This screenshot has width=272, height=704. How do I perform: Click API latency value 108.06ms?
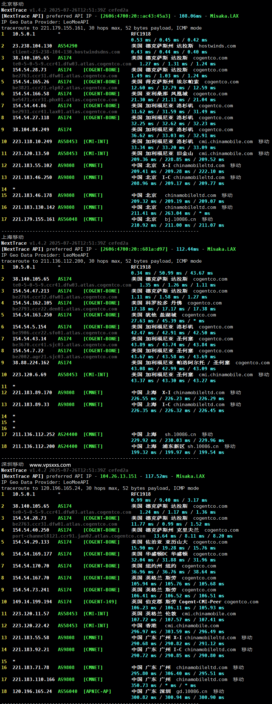coord(190,16)
